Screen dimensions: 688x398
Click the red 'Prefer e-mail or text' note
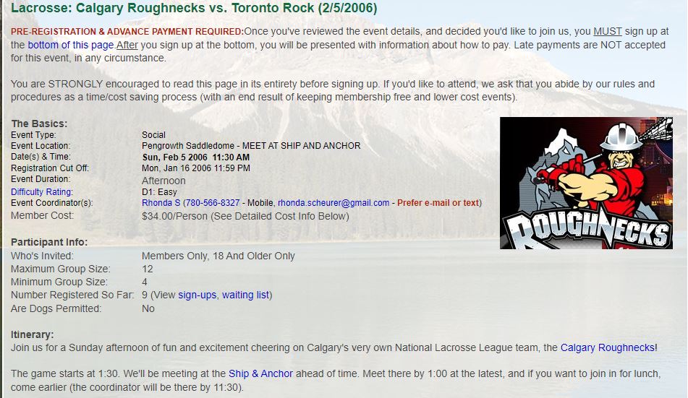[438, 202]
